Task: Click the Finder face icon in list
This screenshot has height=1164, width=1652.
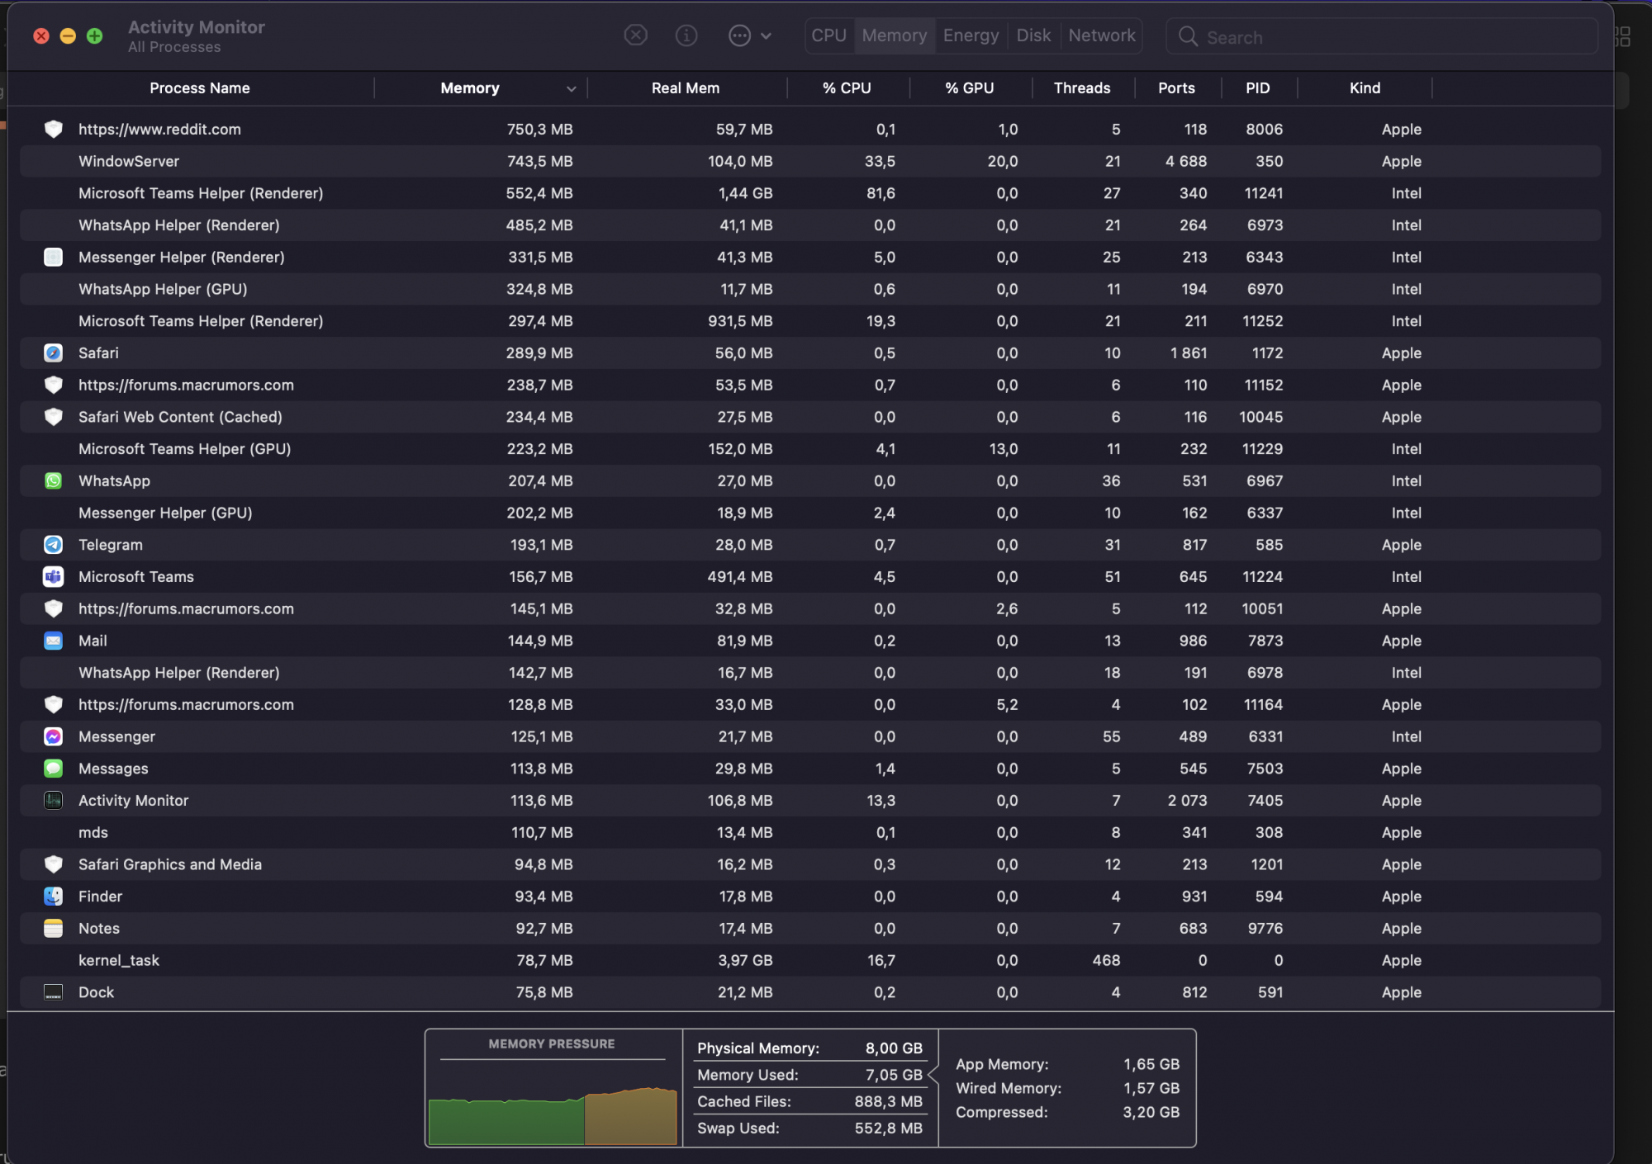Action: coord(53,897)
